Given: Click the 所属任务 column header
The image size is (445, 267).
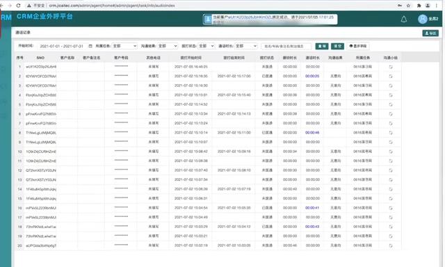Looking at the screenshot, I should (x=363, y=58).
